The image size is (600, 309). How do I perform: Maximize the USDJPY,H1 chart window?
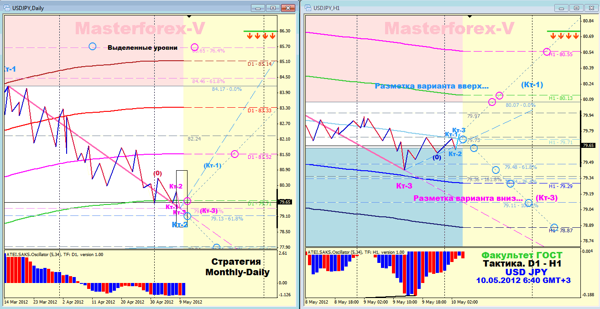577,8
